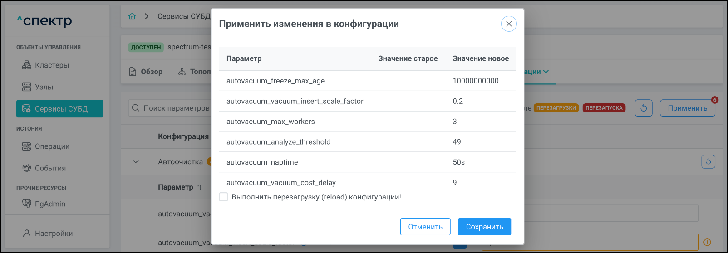Click the Кластеры icon
The width and height of the screenshot is (728, 253).
click(27, 65)
